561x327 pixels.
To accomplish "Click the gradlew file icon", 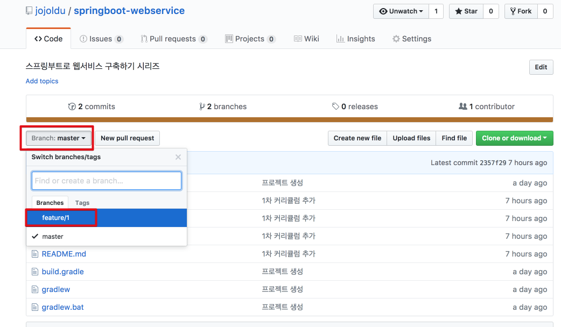I will point(34,289).
